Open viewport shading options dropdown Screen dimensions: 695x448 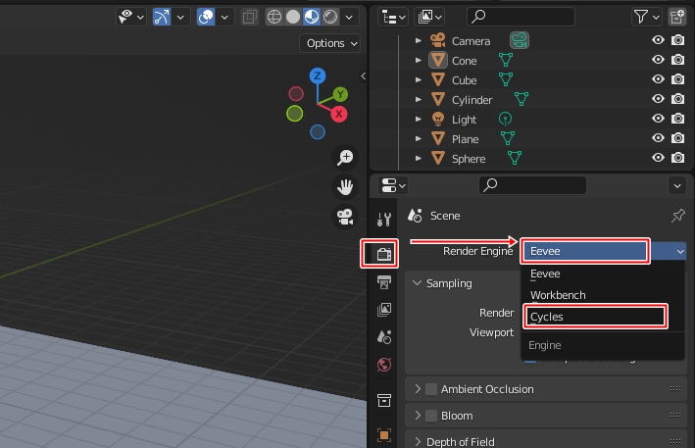(349, 18)
